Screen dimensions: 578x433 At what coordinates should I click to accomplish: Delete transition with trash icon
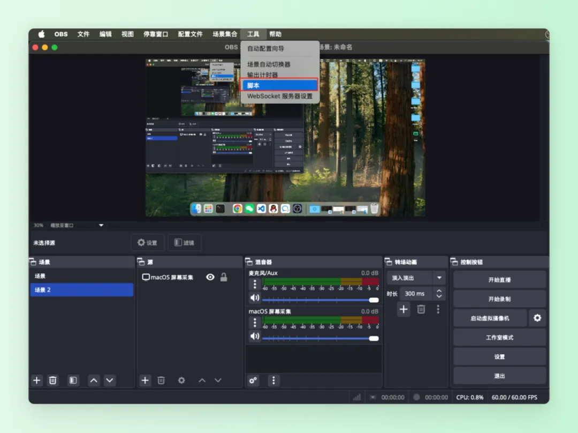[x=421, y=309]
